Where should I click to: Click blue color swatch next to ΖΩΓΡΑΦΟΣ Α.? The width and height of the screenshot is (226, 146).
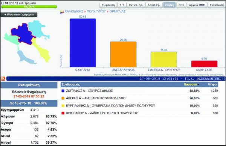pyautogui.click(x=63, y=91)
